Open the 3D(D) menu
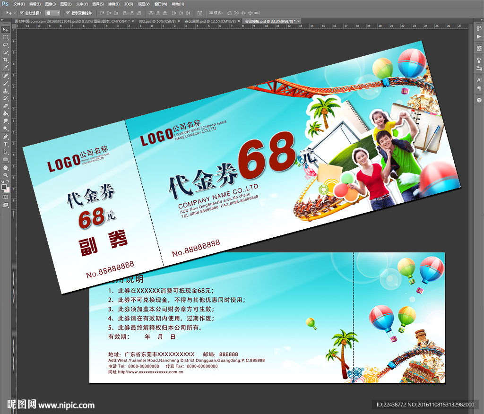The height and width of the screenshot is (414, 484). (129, 4)
